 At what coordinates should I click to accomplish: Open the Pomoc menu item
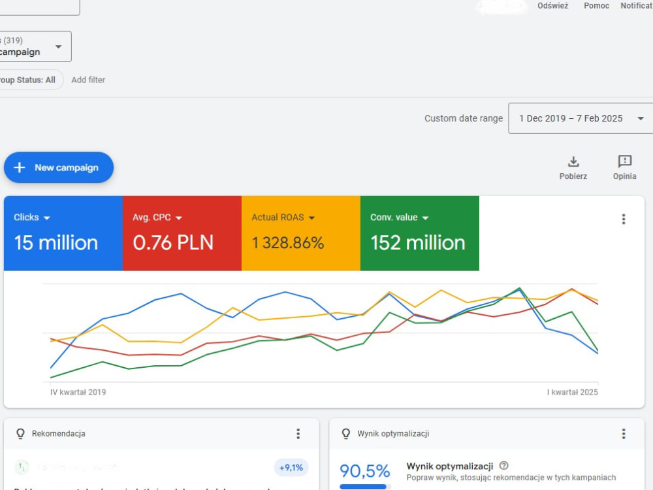click(596, 6)
